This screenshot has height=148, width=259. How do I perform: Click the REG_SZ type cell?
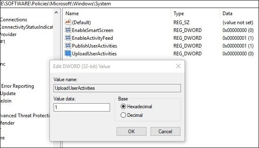coord(181,23)
